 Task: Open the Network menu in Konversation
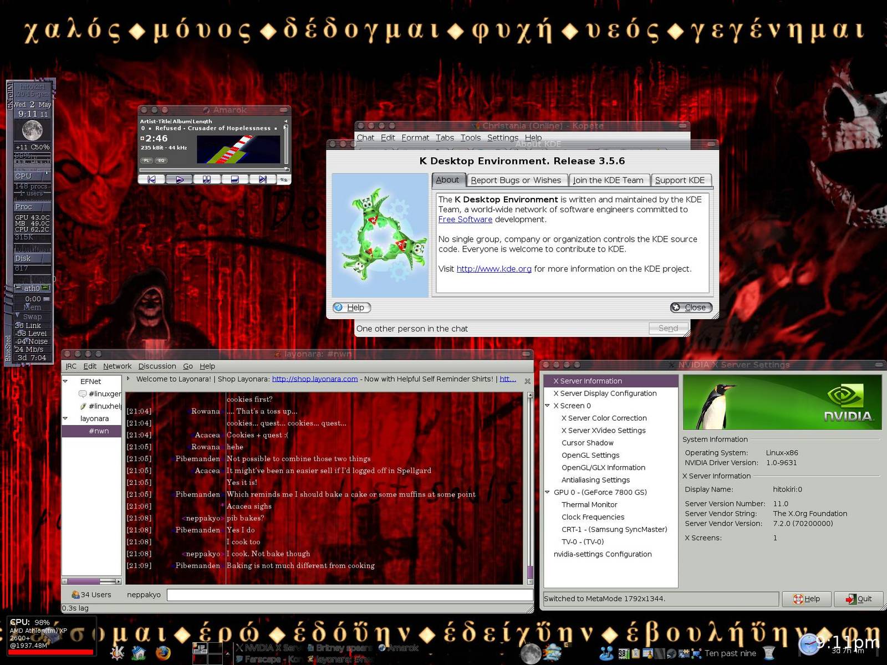(x=117, y=366)
